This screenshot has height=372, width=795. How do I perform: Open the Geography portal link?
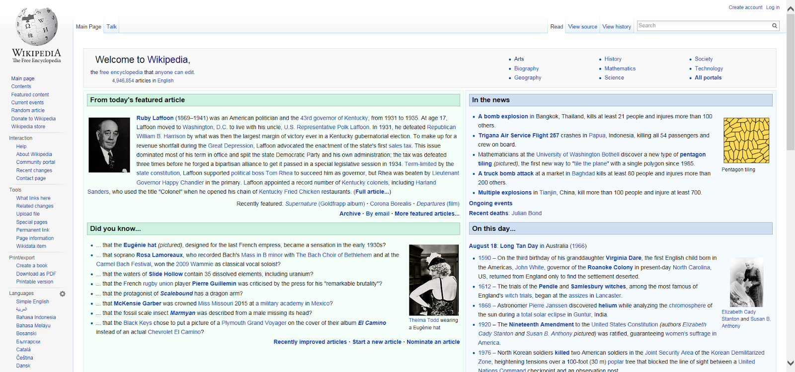[528, 78]
